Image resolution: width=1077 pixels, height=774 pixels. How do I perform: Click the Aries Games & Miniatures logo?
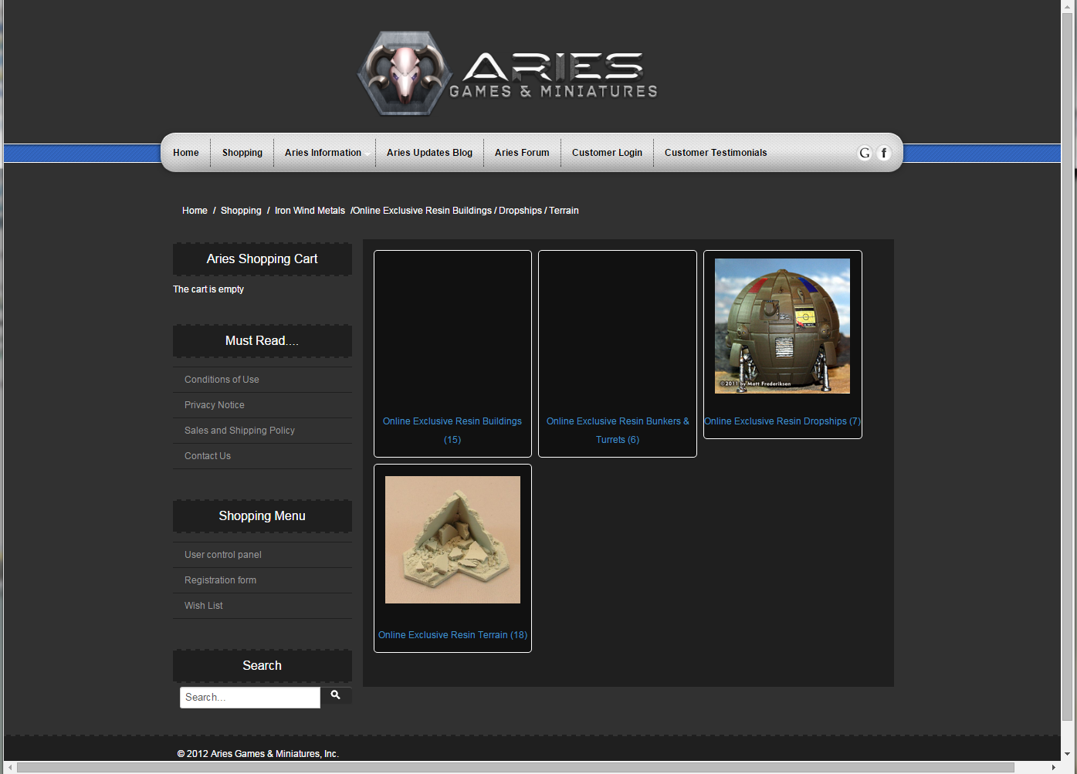pos(507,74)
